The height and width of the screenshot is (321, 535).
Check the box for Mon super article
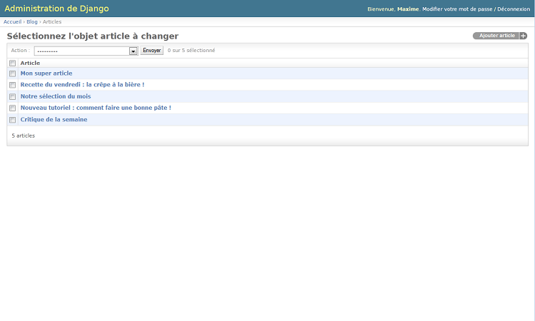pos(12,73)
